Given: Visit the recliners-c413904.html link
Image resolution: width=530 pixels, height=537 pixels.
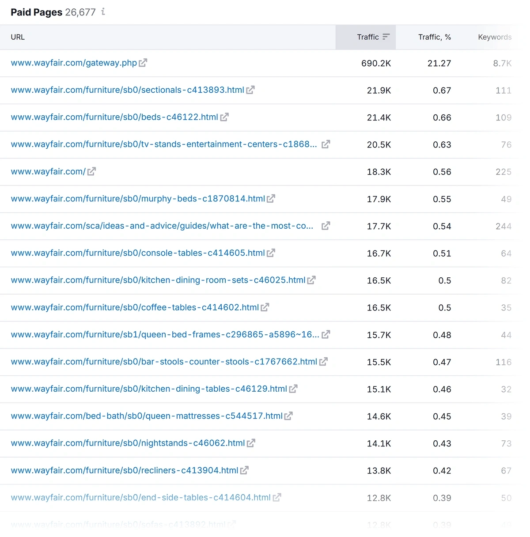Looking at the screenshot, I should coord(125,470).
